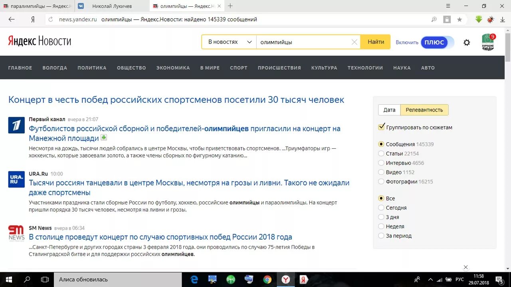Open the ОБЩЕСТВО section

coord(131,68)
